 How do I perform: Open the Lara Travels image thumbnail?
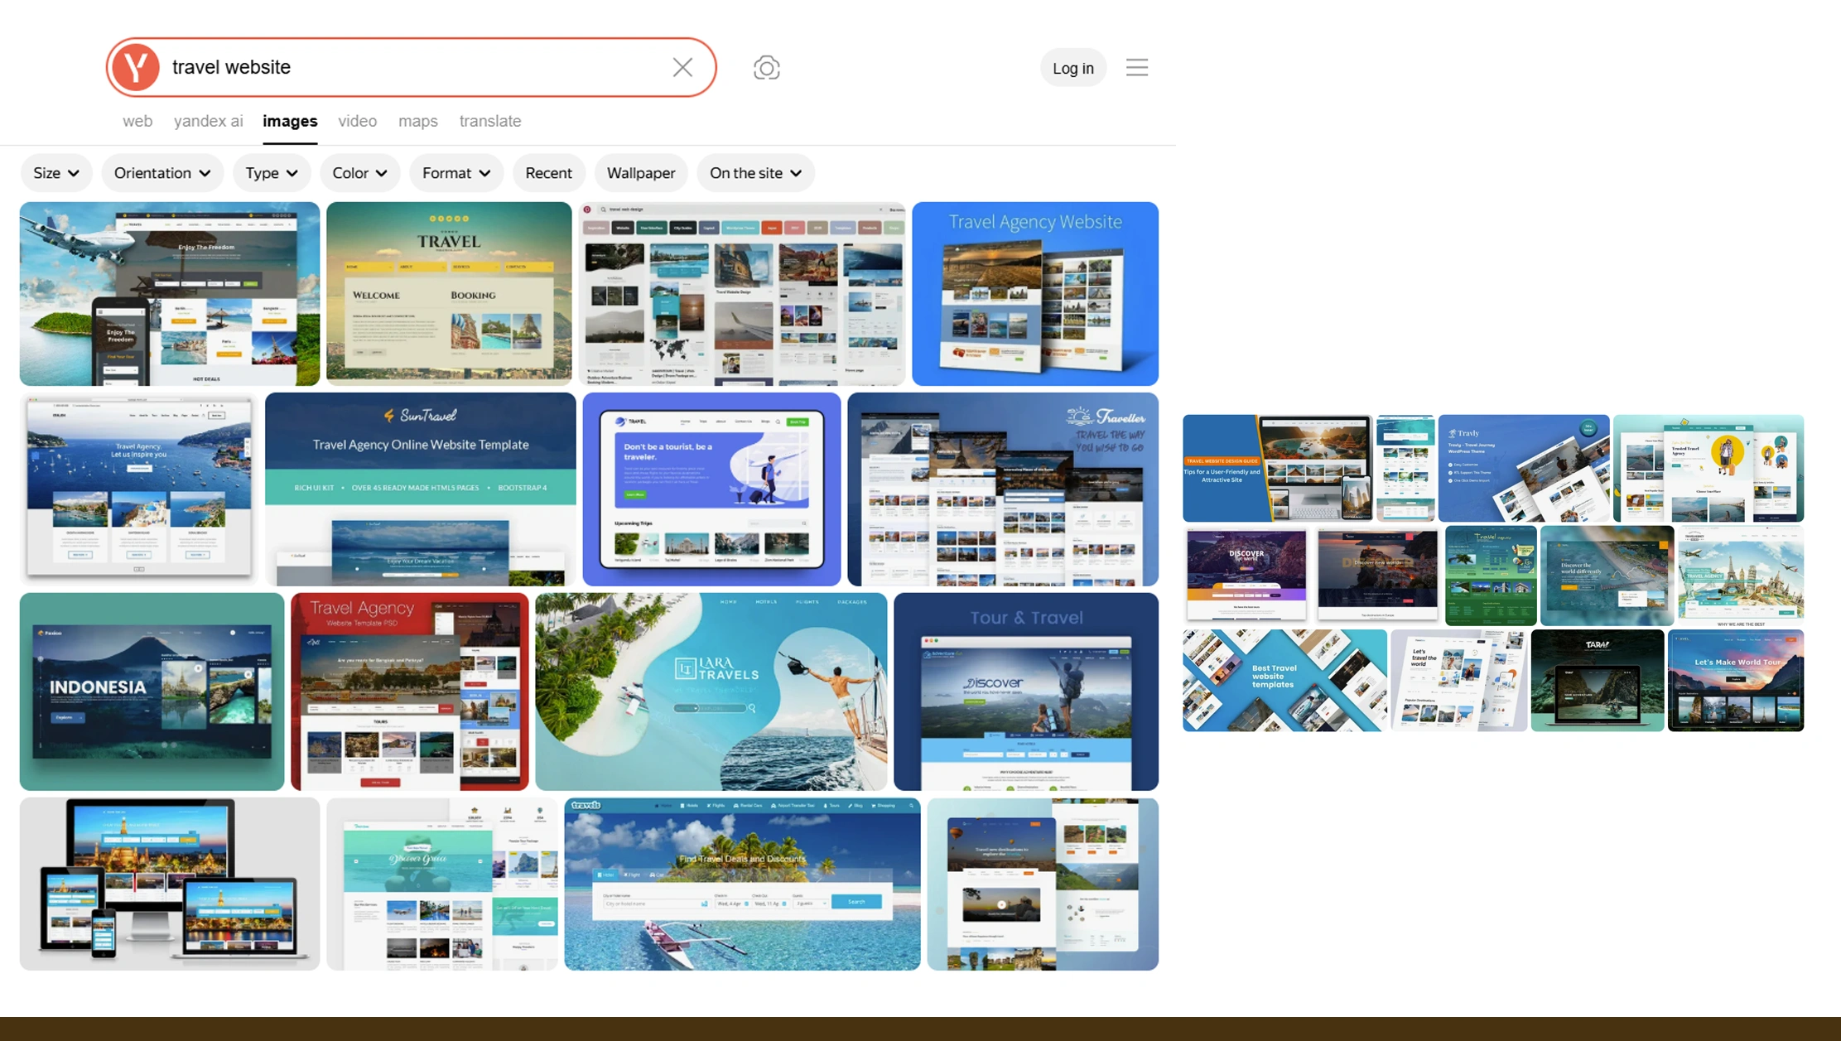[711, 691]
